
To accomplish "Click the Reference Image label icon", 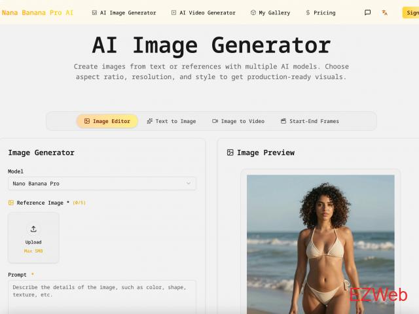I will (11, 203).
